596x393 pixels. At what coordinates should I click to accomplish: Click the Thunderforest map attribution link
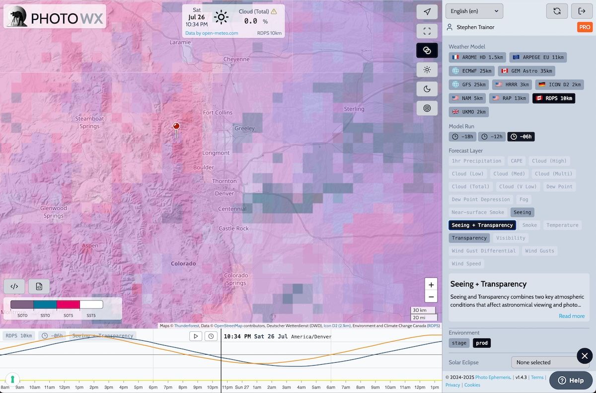coord(187,326)
